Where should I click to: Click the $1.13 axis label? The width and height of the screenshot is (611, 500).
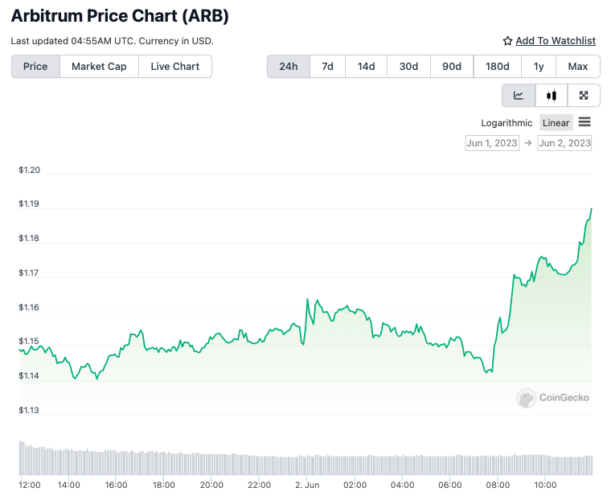pos(29,410)
